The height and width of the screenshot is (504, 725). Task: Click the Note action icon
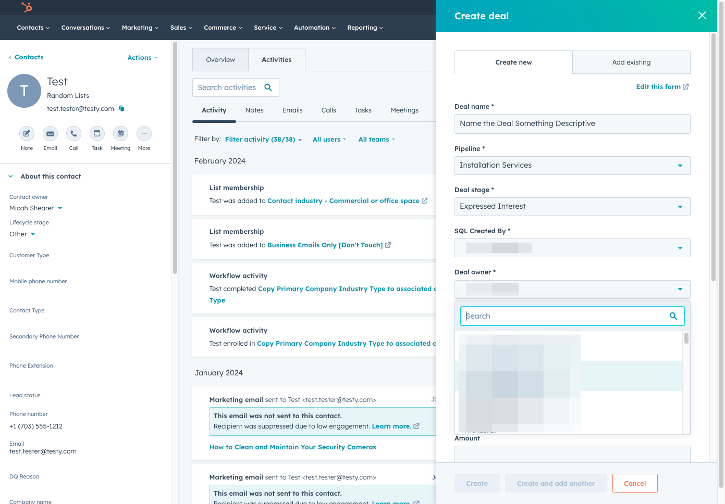tap(27, 134)
